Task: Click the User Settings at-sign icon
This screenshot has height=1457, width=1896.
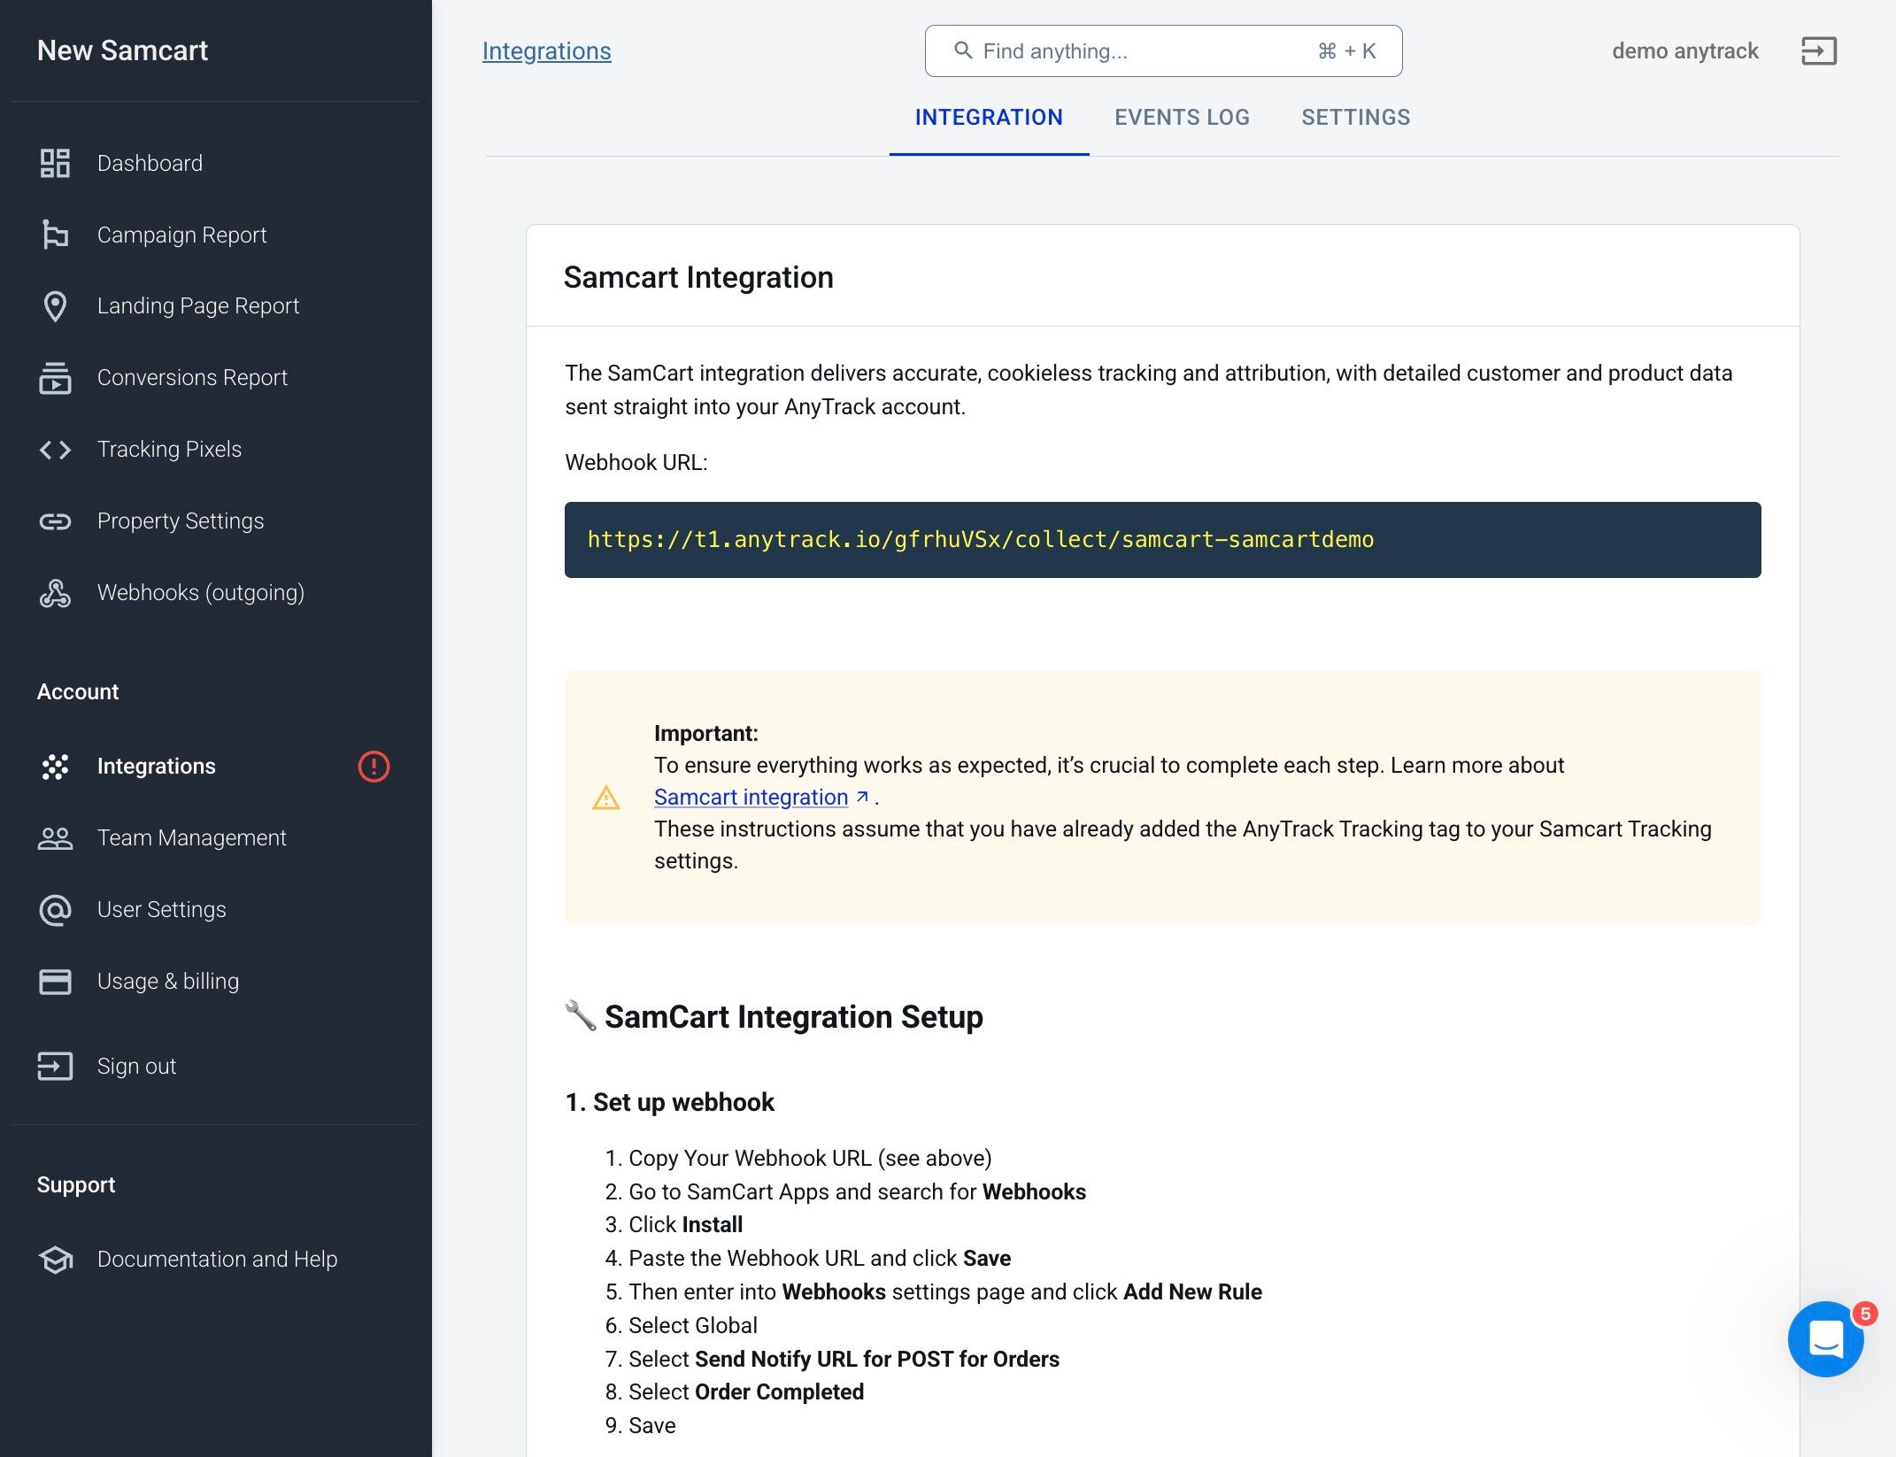Action: [x=55, y=910]
